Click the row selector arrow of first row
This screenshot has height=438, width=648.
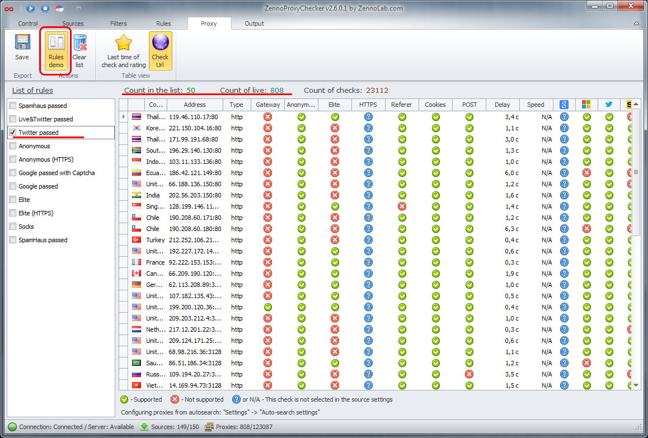click(124, 117)
